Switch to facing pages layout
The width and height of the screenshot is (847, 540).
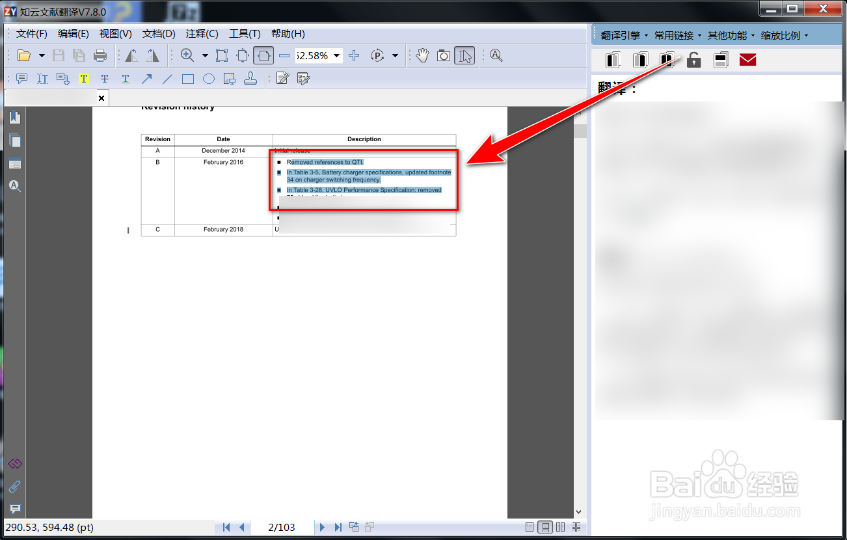[x=561, y=527]
